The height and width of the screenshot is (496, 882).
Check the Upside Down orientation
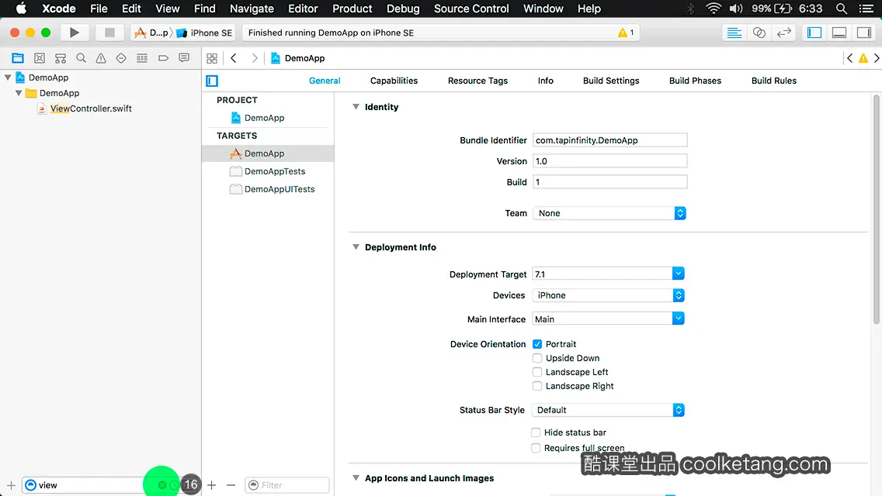pos(537,358)
